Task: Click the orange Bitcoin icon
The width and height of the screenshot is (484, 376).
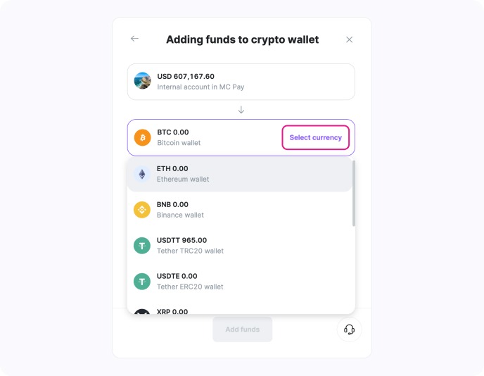Action: (142, 137)
